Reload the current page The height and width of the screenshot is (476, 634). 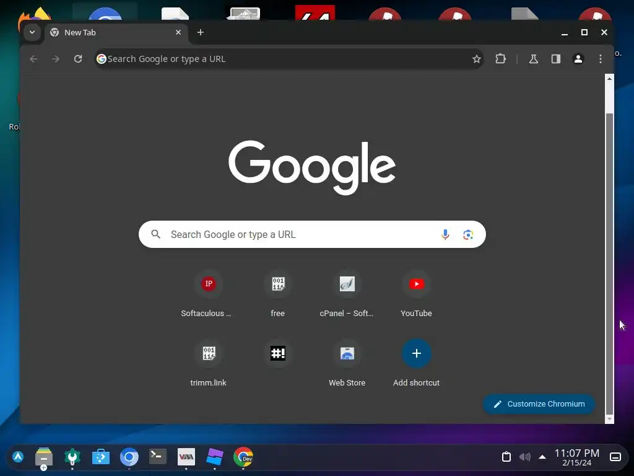(x=78, y=59)
